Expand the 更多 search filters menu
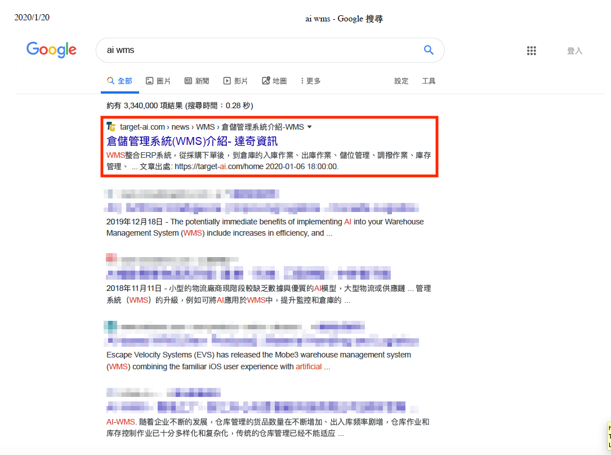This screenshot has width=611, height=455. tap(310, 81)
